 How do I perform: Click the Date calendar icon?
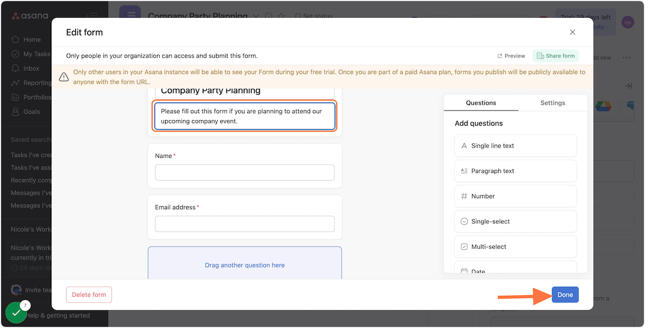click(x=464, y=271)
